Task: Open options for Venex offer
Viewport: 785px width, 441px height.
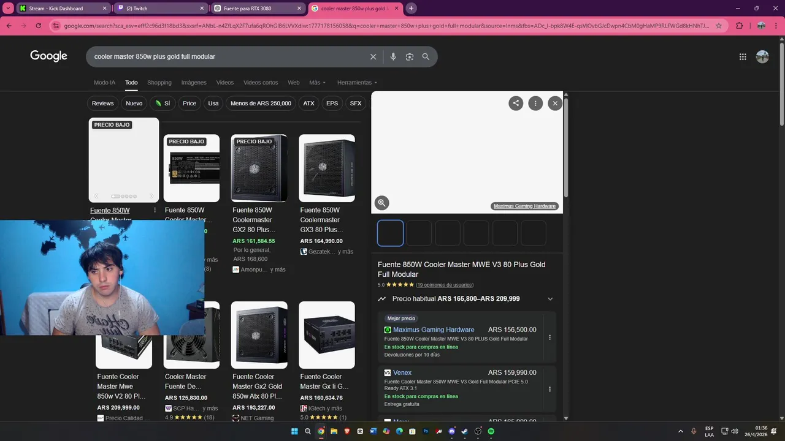Action: 549,389
